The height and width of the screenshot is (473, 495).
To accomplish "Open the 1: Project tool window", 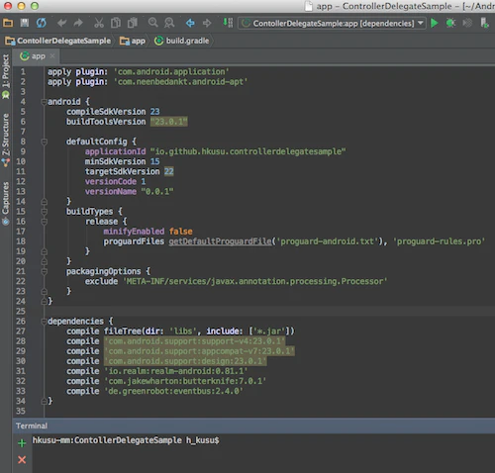I will point(6,76).
